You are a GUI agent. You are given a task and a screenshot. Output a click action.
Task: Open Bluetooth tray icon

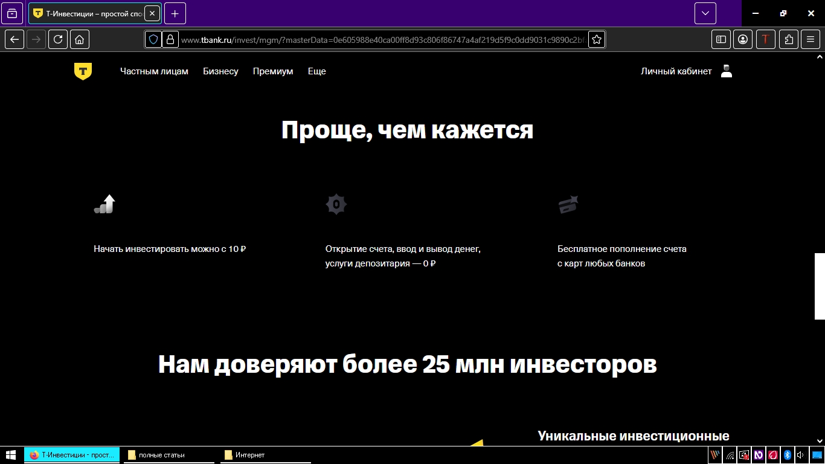[787, 455]
